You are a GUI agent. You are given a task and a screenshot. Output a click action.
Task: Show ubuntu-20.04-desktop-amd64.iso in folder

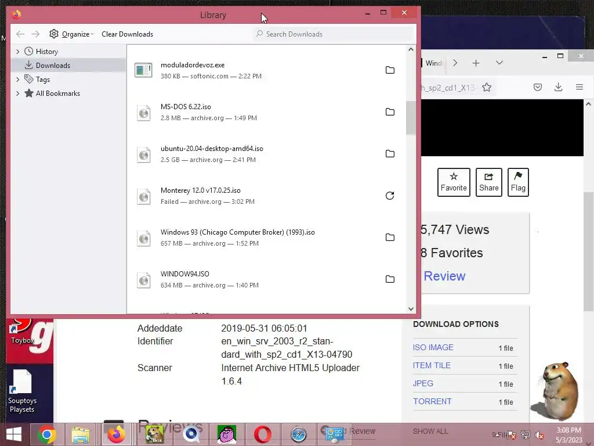(390, 153)
